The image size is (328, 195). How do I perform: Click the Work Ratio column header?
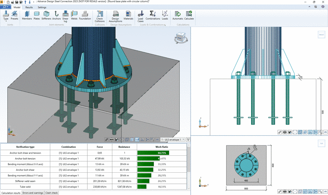click(161, 147)
